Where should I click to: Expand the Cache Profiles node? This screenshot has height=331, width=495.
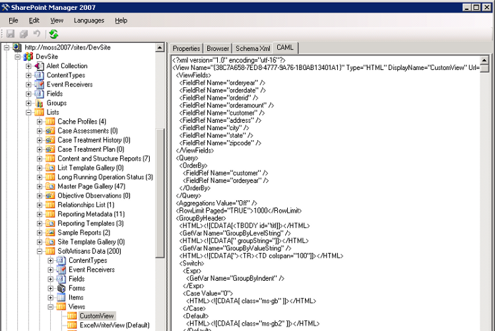pyautogui.click(x=40, y=122)
